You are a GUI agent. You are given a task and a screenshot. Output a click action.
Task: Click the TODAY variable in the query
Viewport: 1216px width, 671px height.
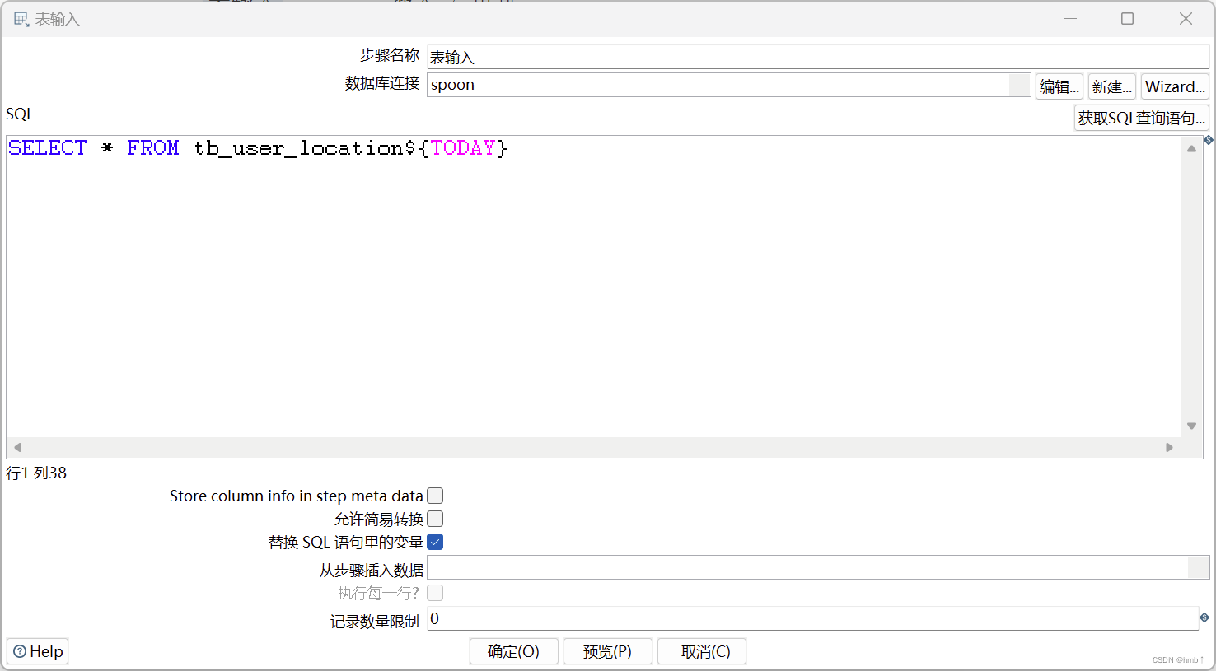pyautogui.click(x=463, y=148)
